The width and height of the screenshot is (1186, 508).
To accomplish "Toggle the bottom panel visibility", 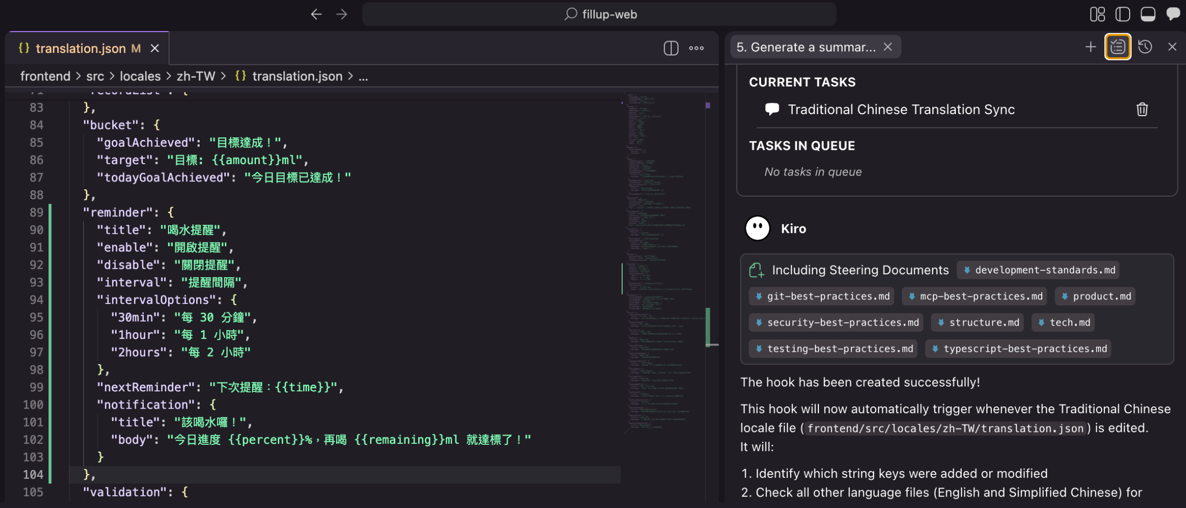I will pyautogui.click(x=1148, y=14).
